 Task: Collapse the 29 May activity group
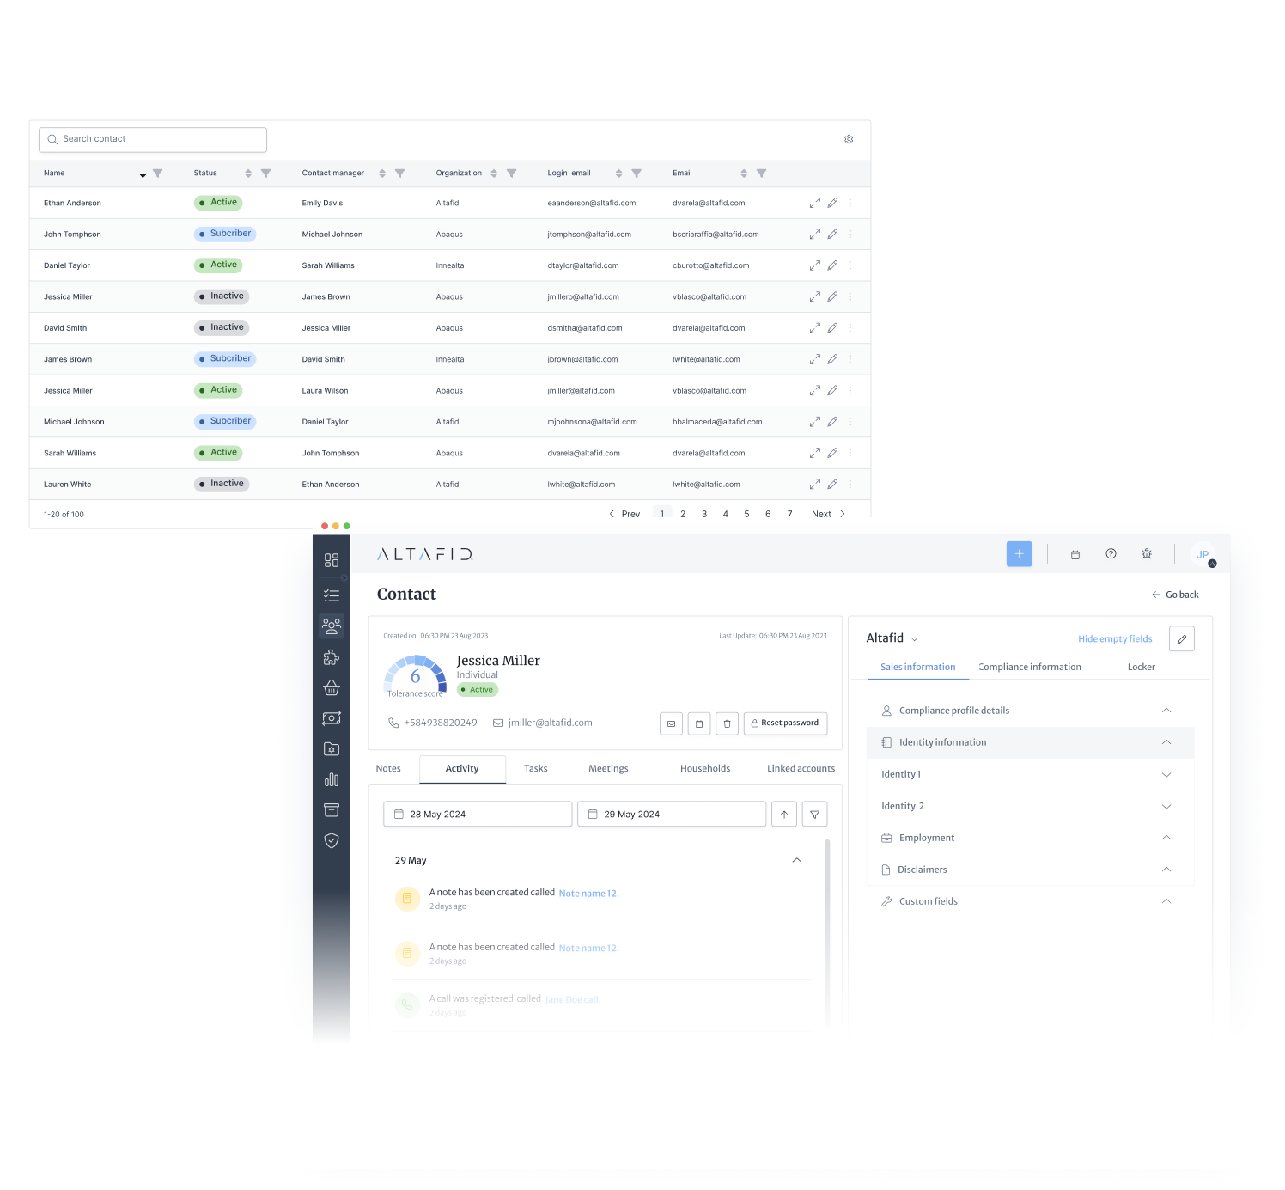(796, 860)
